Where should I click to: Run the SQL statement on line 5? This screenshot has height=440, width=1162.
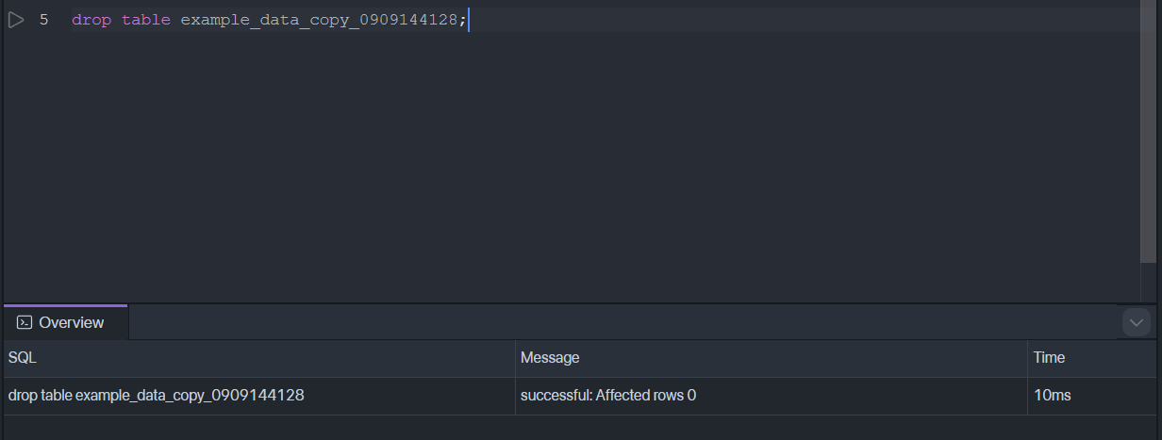coord(16,20)
